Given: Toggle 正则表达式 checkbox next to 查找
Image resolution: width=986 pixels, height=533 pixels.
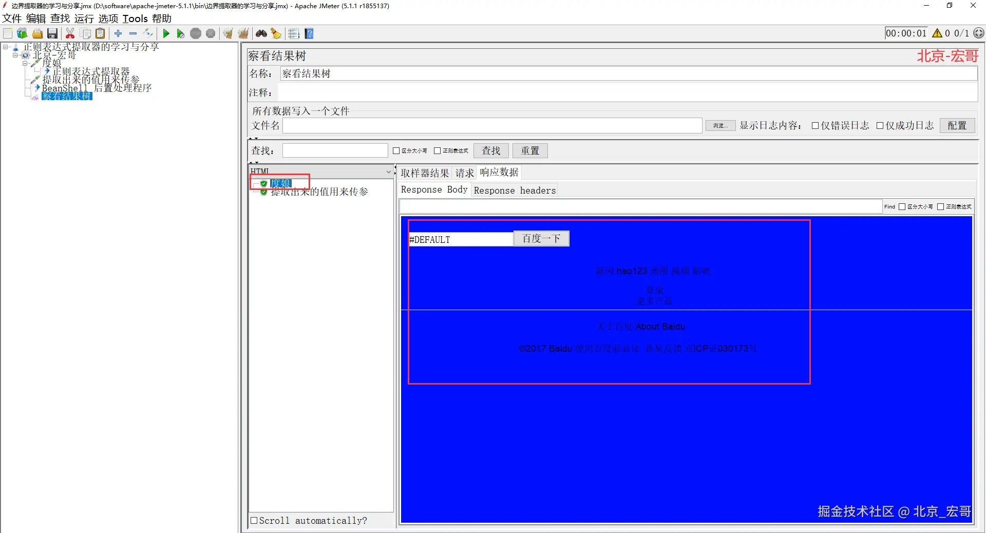Looking at the screenshot, I should tap(437, 151).
